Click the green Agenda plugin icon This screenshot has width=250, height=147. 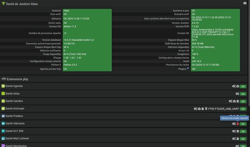[x=3, y=86]
